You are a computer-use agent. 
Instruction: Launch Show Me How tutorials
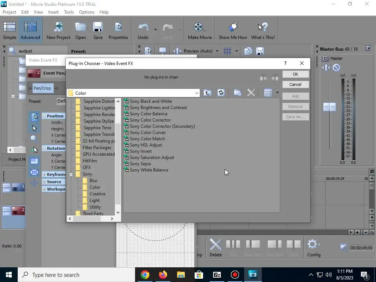233,30
